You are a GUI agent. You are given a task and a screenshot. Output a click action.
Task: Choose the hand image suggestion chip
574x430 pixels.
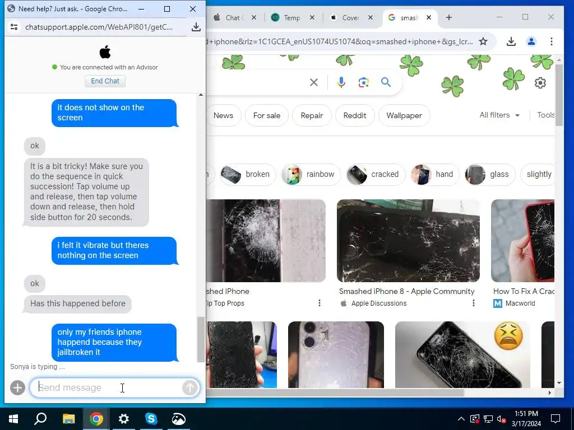click(x=435, y=175)
